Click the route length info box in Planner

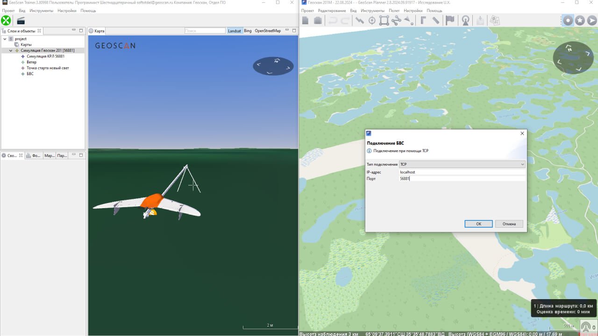pyautogui.click(x=563, y=308)
